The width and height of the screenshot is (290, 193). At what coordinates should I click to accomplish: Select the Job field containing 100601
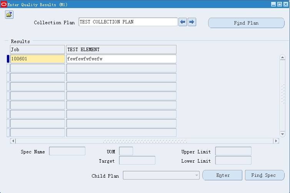point(37,59)
